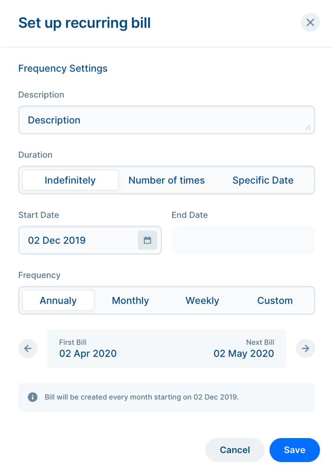Open the Start Date calendar picker icon
Screen dimensions: 333x473
[x=147, y=240]
